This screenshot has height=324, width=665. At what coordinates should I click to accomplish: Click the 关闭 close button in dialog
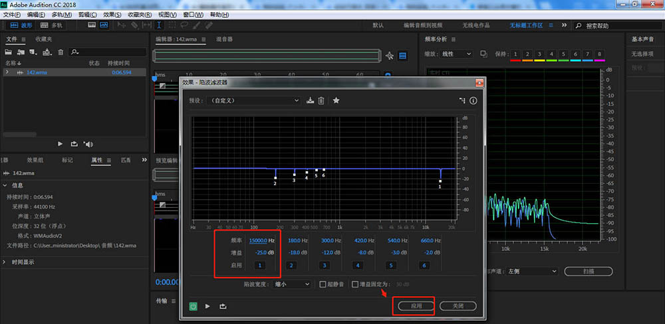tap(458, 306)
